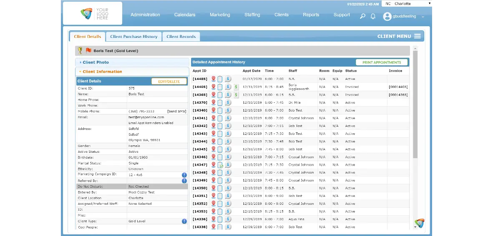Open the checked clipboard icon for appointment 14347
Screen dimensions: 493x236
220,165
